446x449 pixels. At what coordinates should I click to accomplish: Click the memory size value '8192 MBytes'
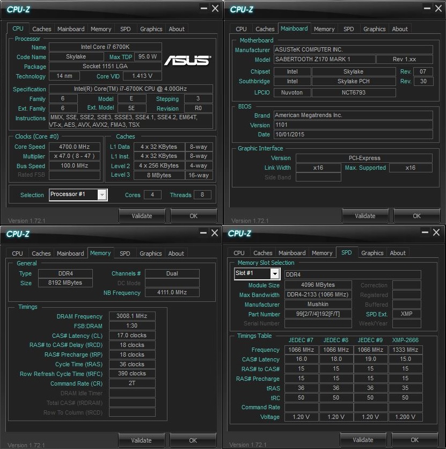[x=65, y=283]
